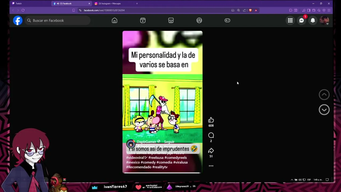This screenshot has height=192, width=341.
Task: Open Messenger chats
Action: (x=302, y=21)
